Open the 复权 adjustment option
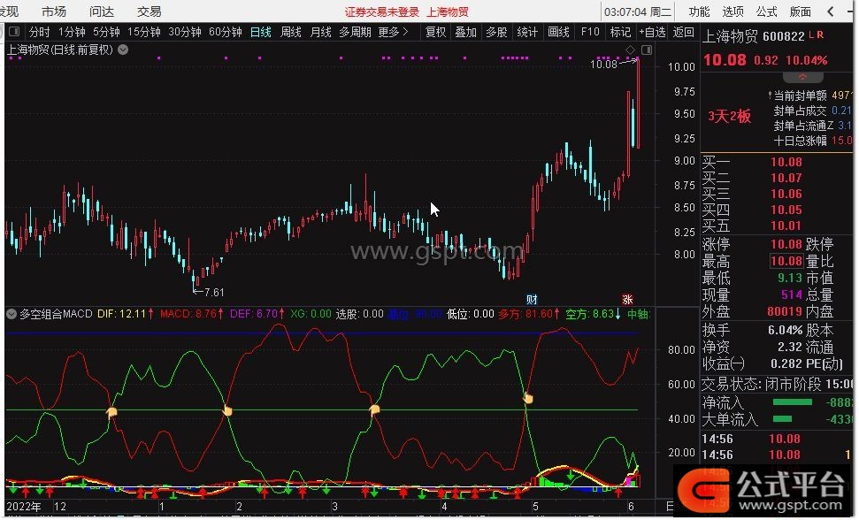Screen dimensions: 859x520 click(435, 33)
